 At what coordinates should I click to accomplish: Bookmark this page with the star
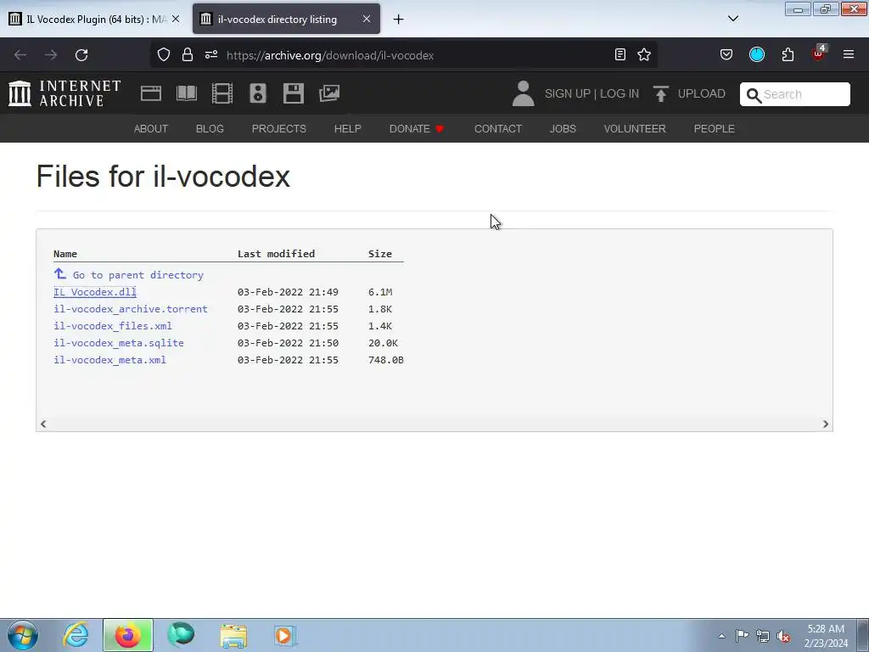[644, 54]
